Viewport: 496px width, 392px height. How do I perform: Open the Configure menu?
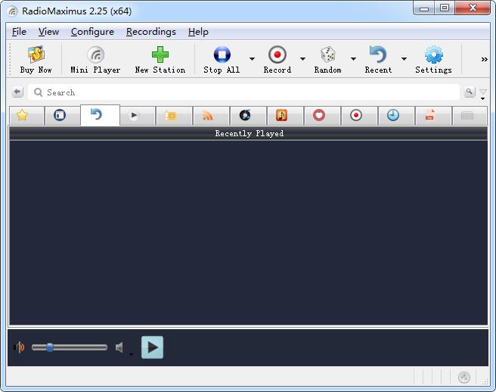coord(92,32)
